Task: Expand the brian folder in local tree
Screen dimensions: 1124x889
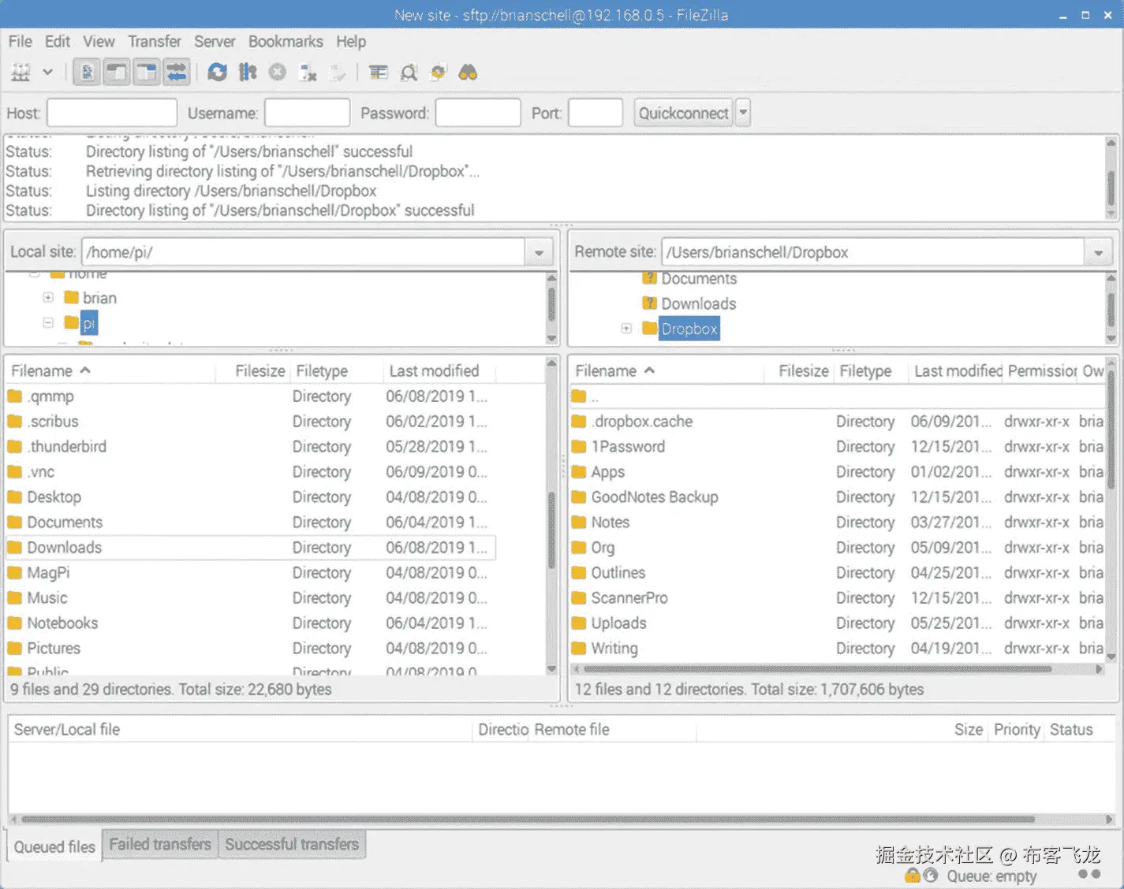Action: pyautogui.click(x=48, y=297)
